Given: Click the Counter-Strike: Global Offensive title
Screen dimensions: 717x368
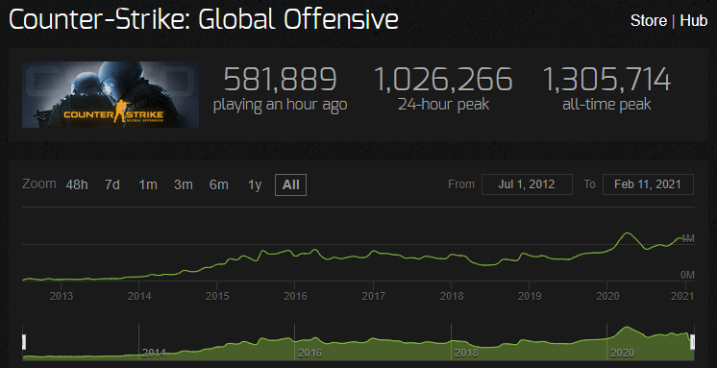Looking at the screenshot, I should pos(204,20).
